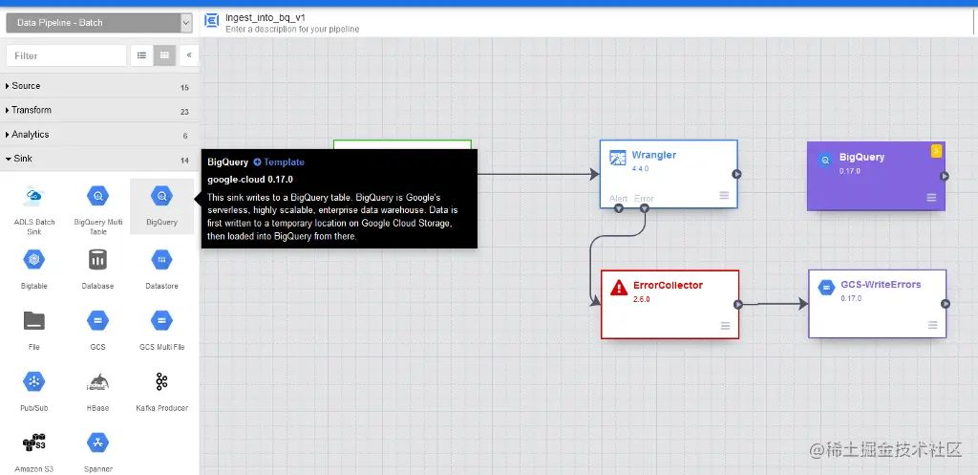Click the Wrangler Alert port
Screen dimensions: 978x475
click(619, 208)
